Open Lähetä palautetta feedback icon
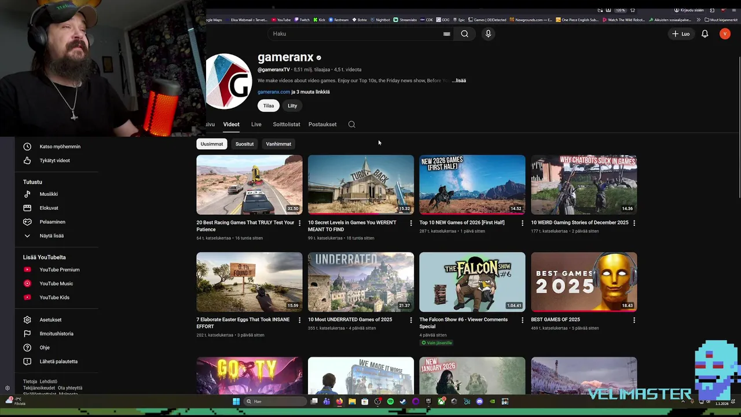This screenshot has width=741, height=417. pyautogui.click(x=27, y=361)
